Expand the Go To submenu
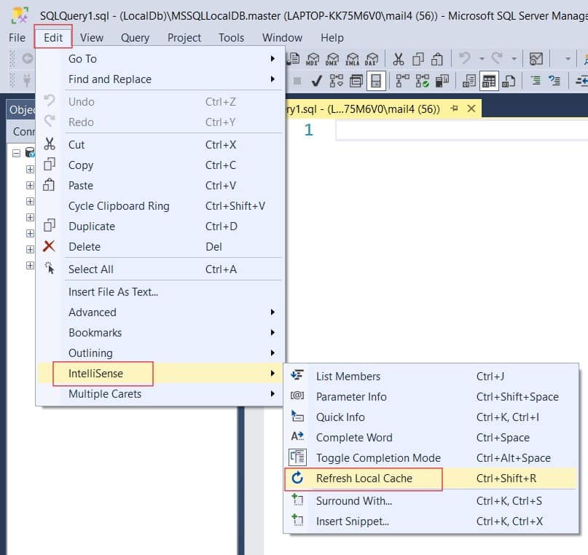The width and height of the screenshot is (588, 555). pyautogui.click(x=160, y=59)
